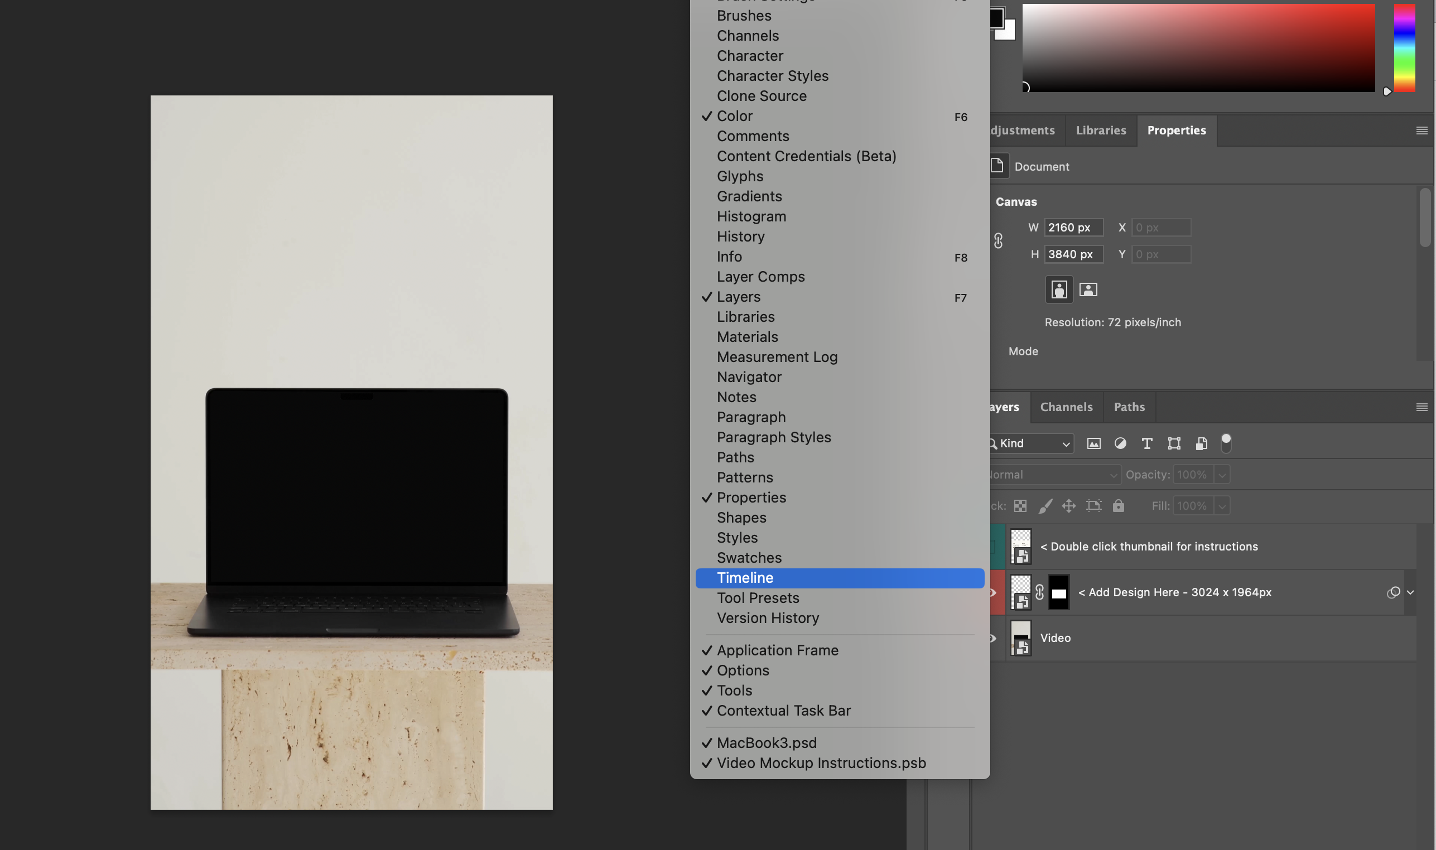Click the lock transparent pixels icon

click(1020, 506)
